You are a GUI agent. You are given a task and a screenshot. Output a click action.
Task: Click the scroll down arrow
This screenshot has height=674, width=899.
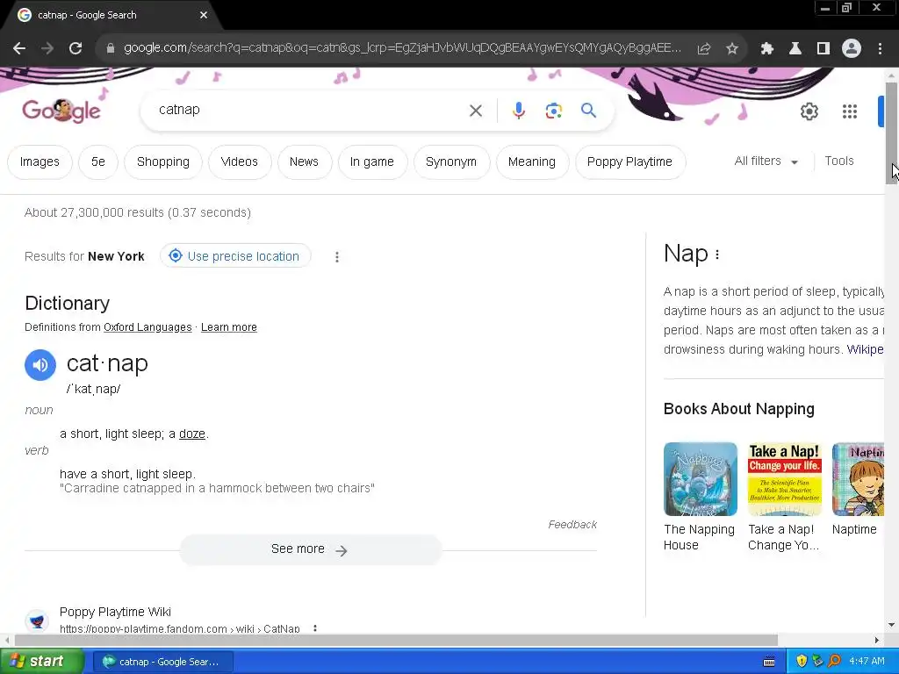coord(892,625)
